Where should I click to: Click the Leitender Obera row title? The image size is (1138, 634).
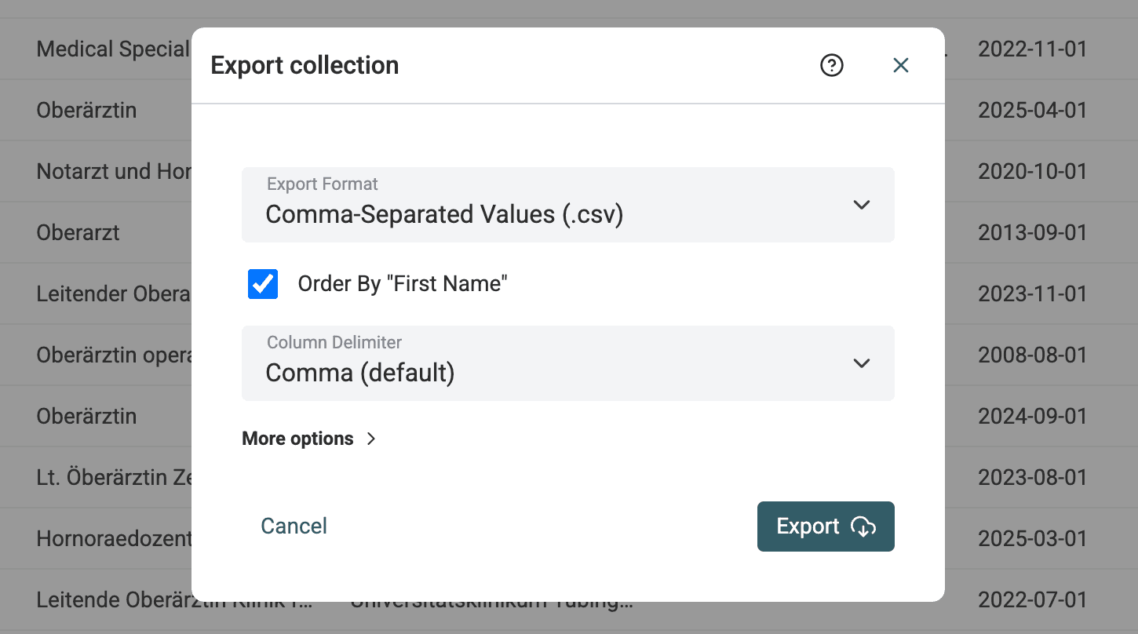pyautogui.click(x=114, y=293)
